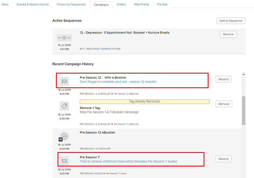The width and height of the screenshot is (254, 178).
Task: Switch to Scored & Recent Activity tab
Action: [33, 4]
